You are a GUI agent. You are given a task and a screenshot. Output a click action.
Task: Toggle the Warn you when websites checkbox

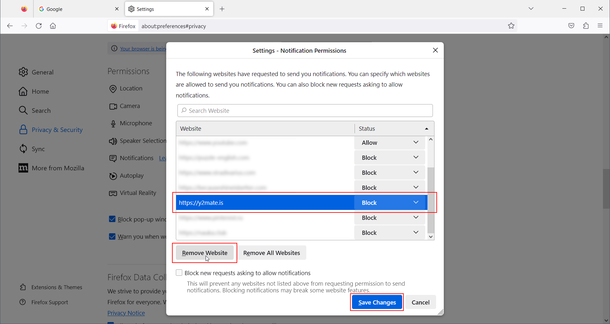coord(112,236)
